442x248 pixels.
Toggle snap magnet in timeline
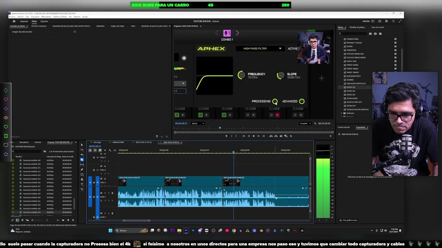tap(95, 150)
